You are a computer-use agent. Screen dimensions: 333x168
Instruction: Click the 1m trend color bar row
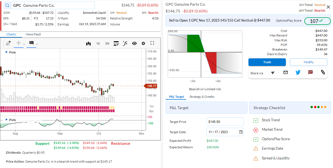pos(57,107)
